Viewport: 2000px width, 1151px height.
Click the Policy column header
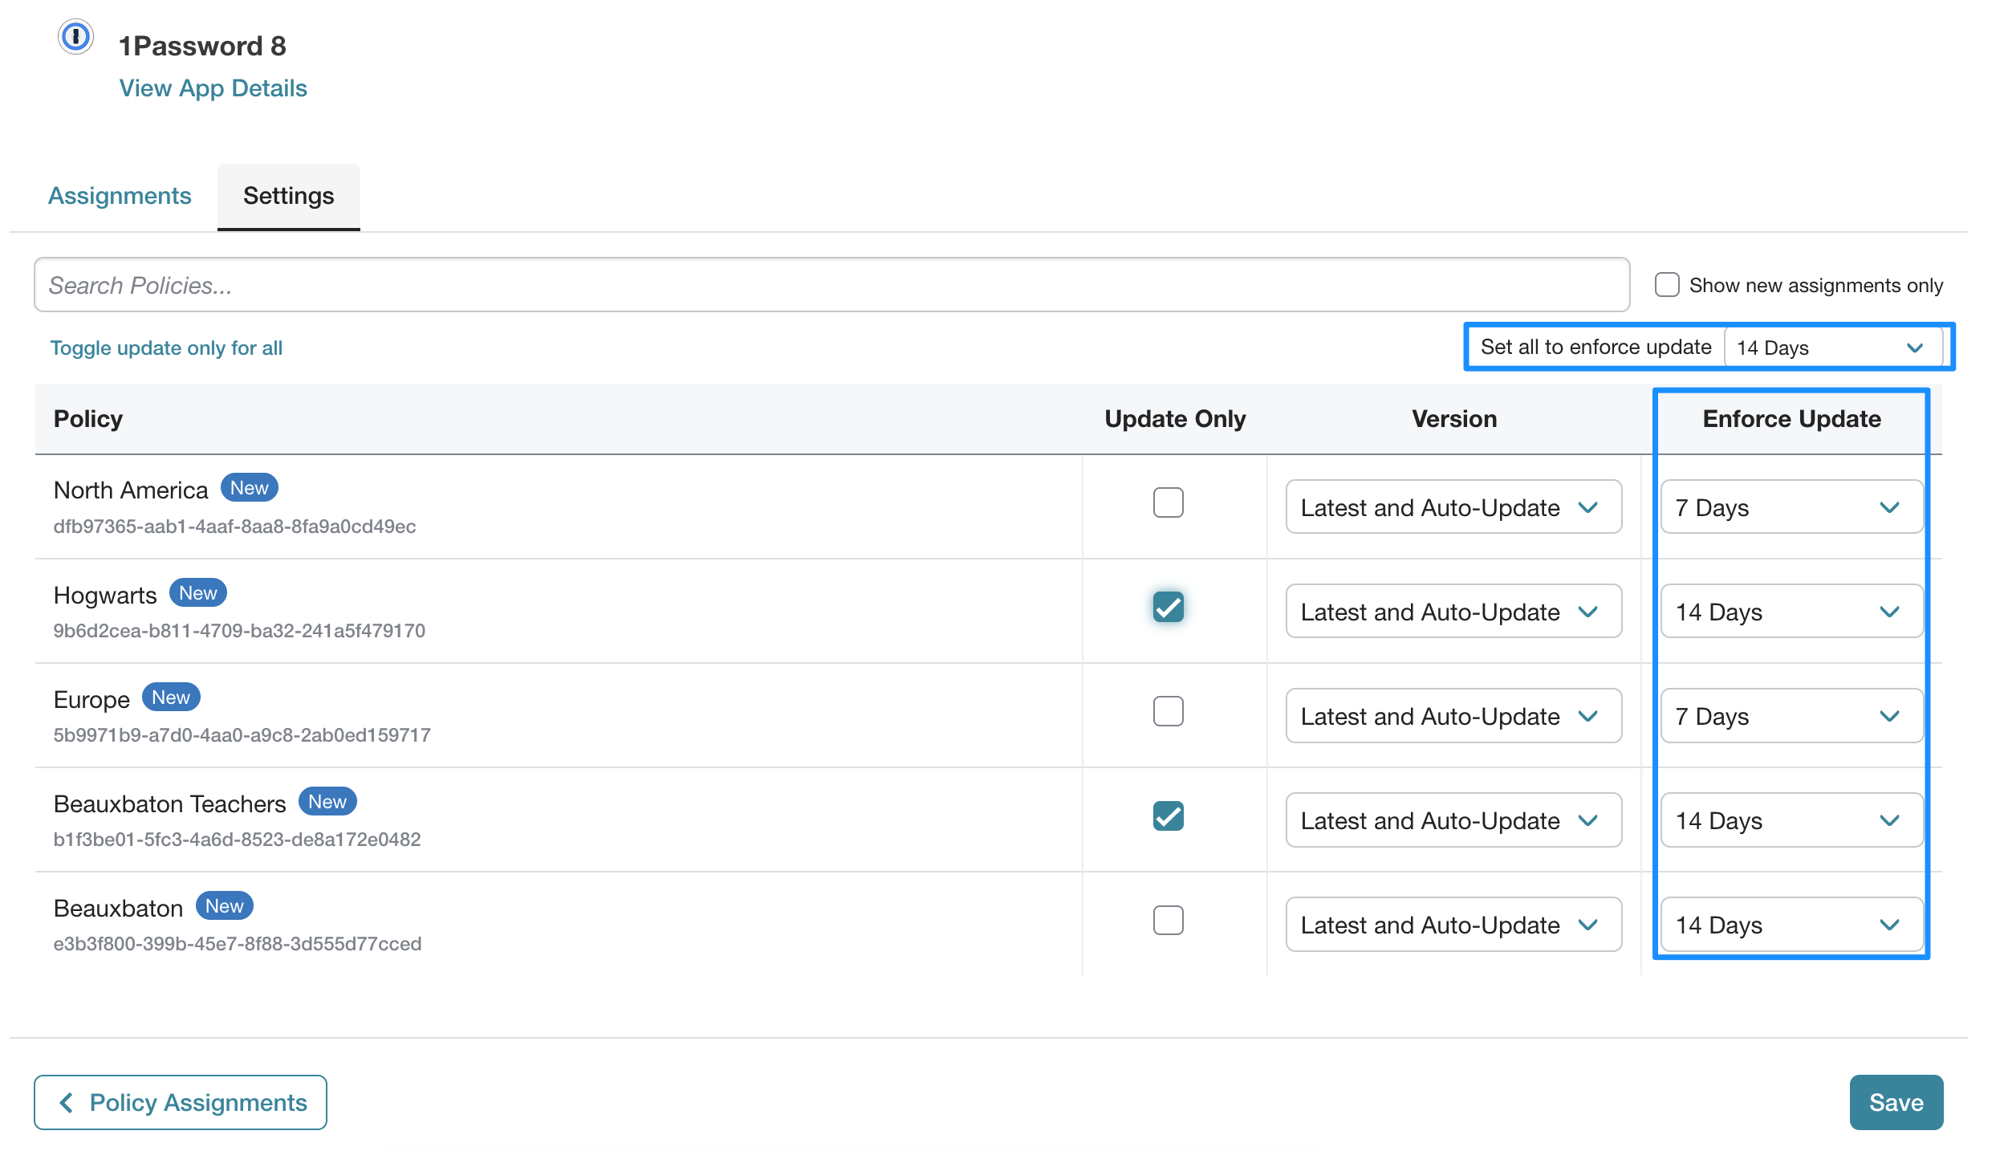coord(88,419)
